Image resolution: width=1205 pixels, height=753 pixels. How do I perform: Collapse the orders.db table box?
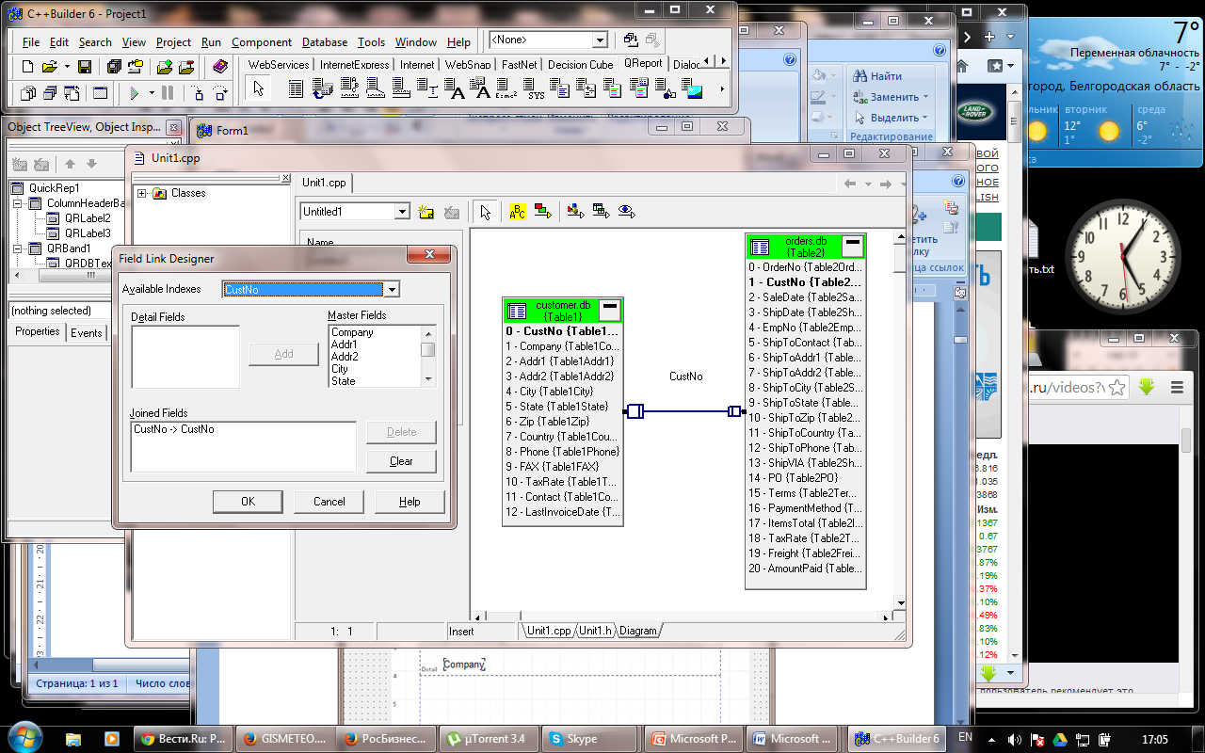click(x=853, y=245)
